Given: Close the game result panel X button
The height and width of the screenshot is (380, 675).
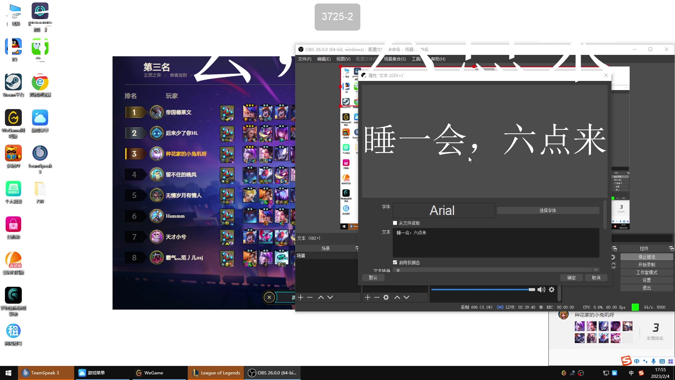Looking at the screenshot, I should click(269, 297).
